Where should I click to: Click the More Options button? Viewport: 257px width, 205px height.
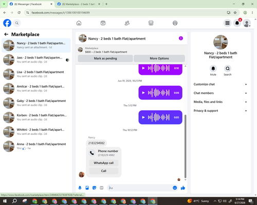tap(159, 58)
